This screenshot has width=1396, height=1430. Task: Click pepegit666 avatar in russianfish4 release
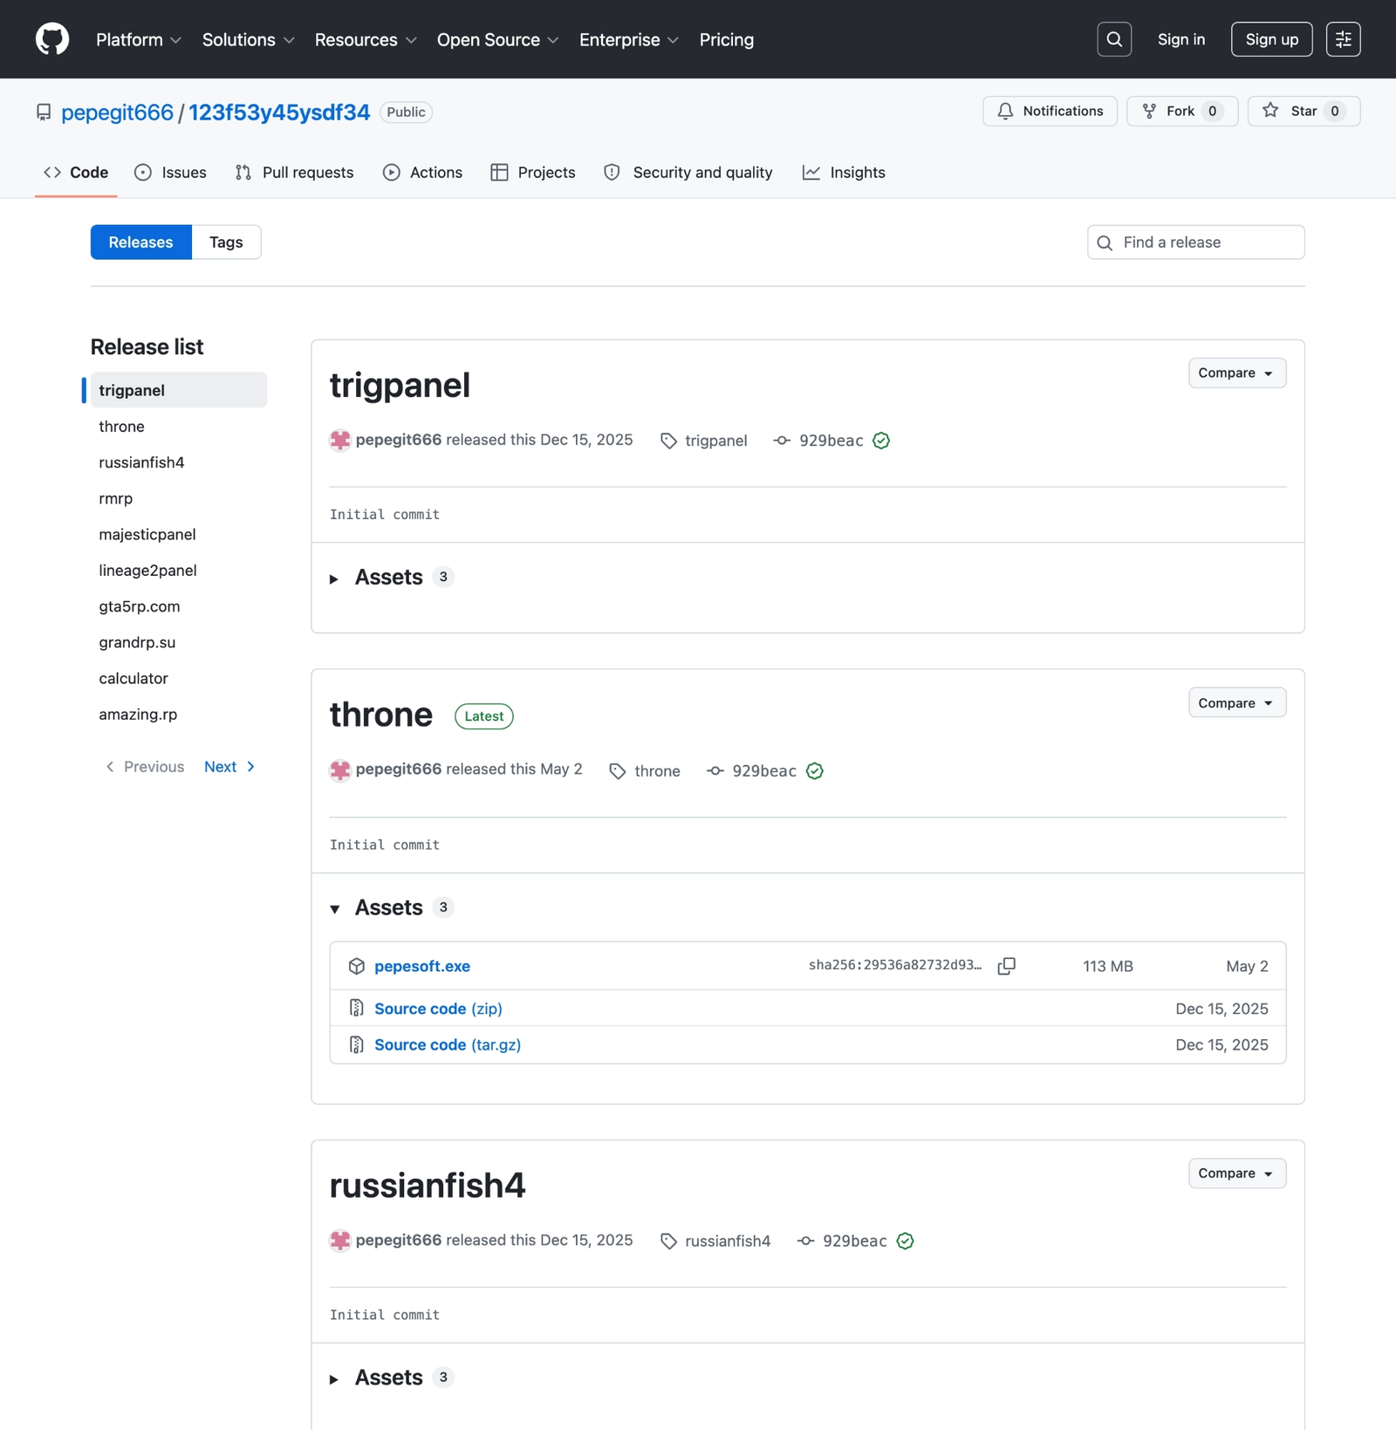pyautogui.click(x=340, y=1240)
